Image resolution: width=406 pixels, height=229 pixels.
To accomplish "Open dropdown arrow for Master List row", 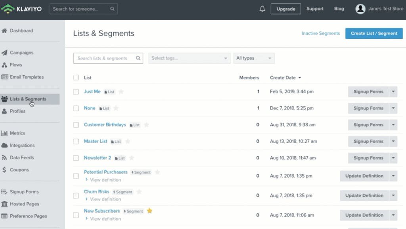I will coord(393,141).
